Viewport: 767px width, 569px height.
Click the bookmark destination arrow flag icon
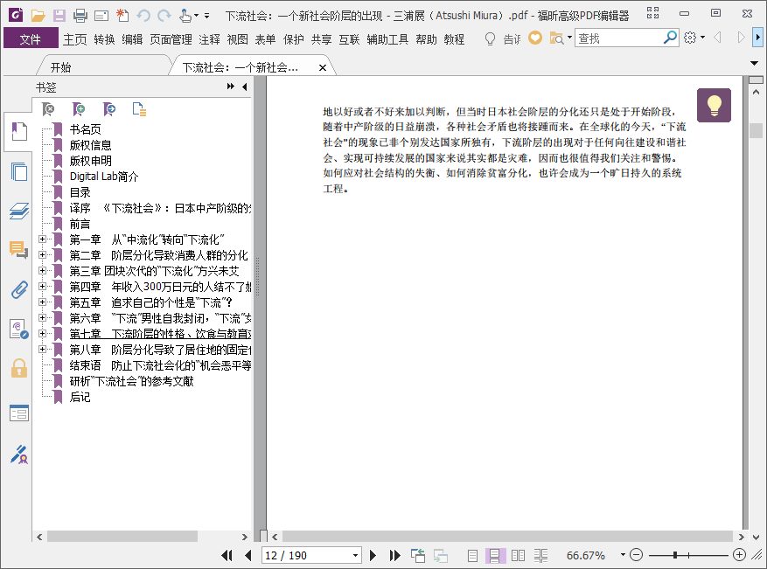pos(109,109)
